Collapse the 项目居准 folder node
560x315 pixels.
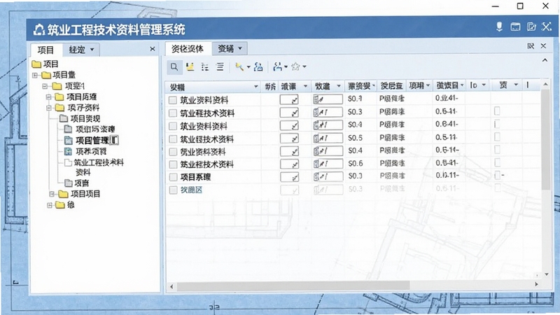coord(49,97)
